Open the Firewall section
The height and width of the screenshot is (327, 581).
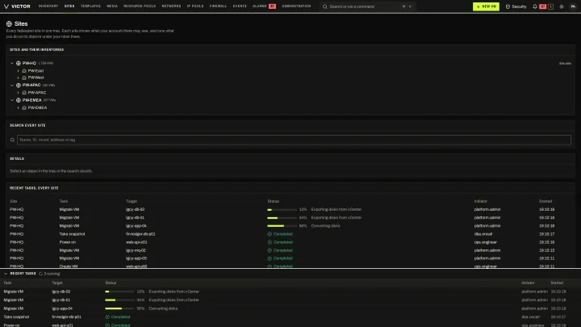pyautogui.click(x=218, y=6)
